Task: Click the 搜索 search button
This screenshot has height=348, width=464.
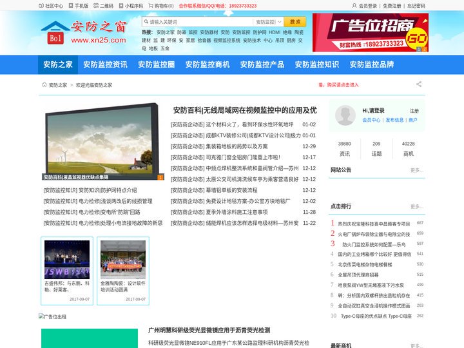Action: (x=295, y=22)
